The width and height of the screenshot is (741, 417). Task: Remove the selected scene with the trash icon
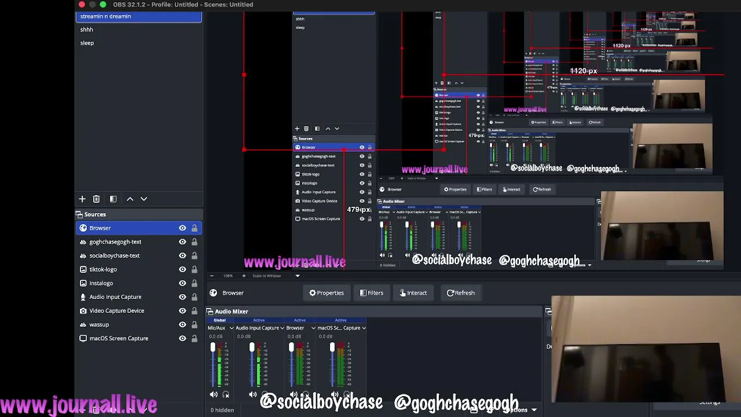click(96, 199)
